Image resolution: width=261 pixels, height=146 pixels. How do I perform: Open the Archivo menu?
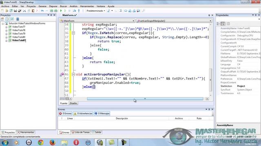click(x=5, y=6)
